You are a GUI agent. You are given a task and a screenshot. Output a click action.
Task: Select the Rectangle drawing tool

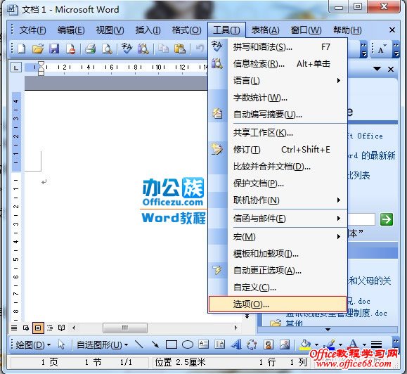click(x=172, y=344)
